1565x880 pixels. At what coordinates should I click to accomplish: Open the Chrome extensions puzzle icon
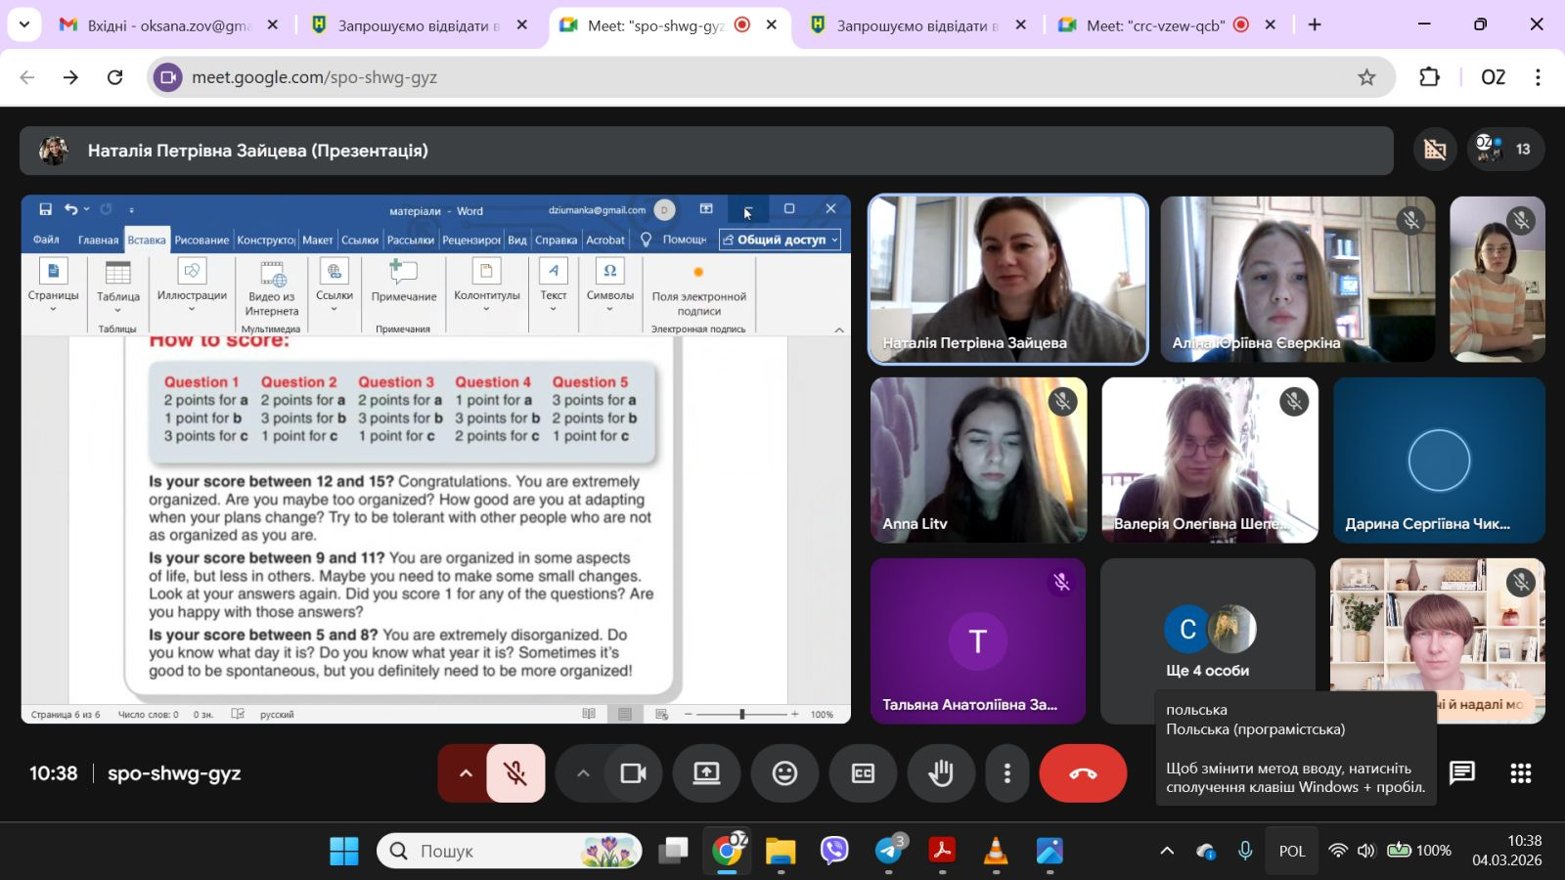1429,77
